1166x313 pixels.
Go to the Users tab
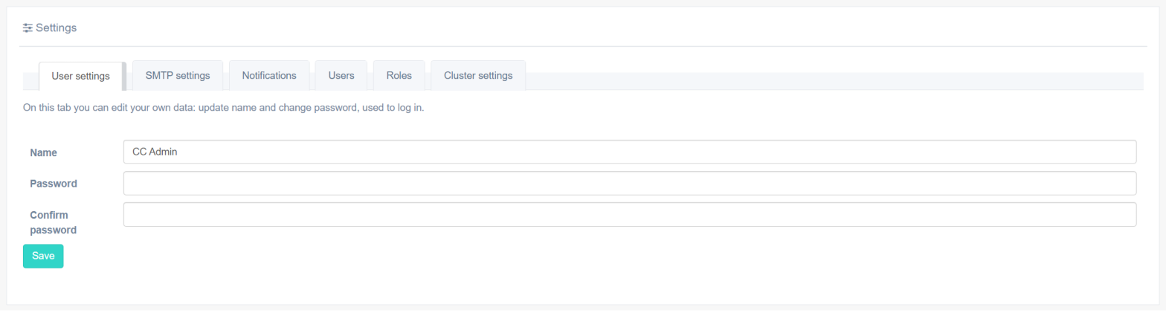(341, 75)
